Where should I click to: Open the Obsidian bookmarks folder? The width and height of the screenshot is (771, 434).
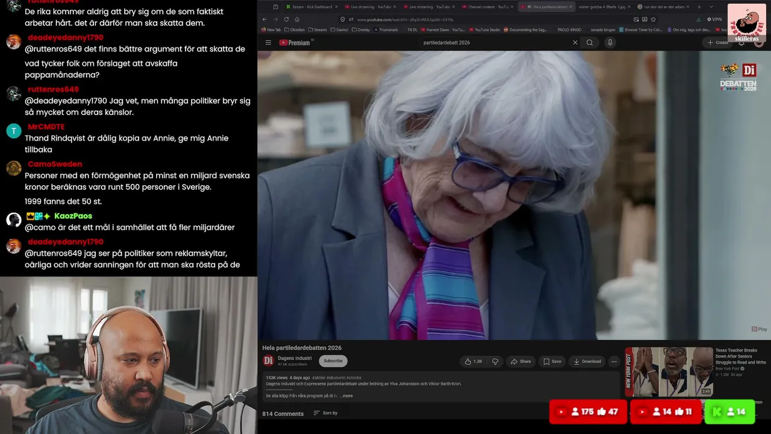coord(294,30)
